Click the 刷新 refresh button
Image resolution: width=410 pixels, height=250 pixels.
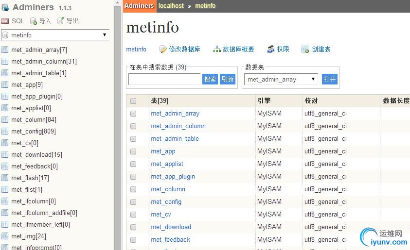(x=228, y=79)
